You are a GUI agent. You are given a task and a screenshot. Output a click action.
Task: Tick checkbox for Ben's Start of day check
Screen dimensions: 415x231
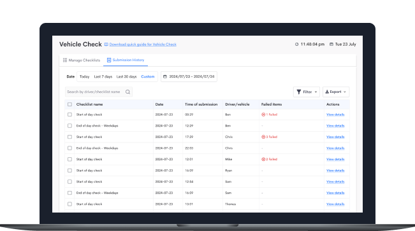click(69, 115)
